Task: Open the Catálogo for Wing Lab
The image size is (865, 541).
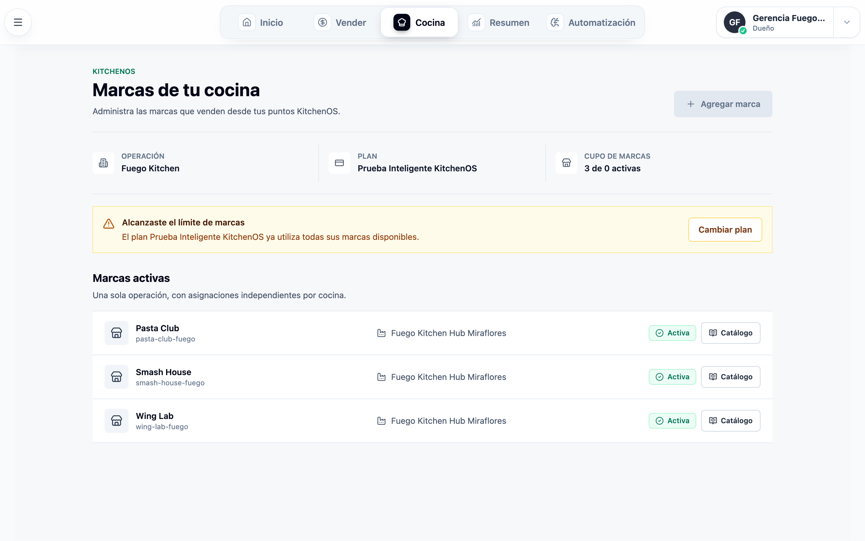Action: (731, 421)
